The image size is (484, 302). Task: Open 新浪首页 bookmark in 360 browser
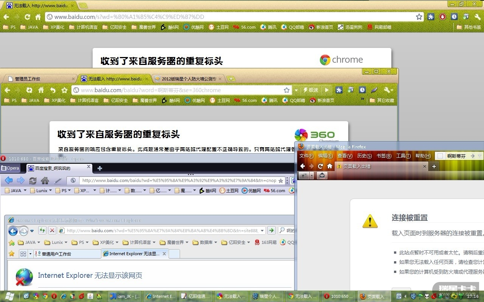coord(321,100)
